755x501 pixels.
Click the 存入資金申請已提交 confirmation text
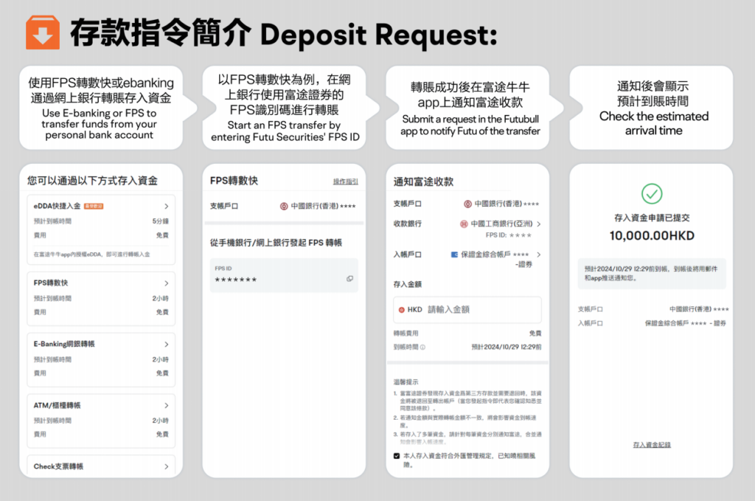(x=652, y=218)
